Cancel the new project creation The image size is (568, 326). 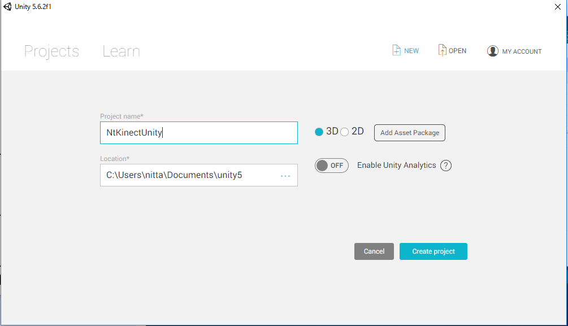point(374,251)
